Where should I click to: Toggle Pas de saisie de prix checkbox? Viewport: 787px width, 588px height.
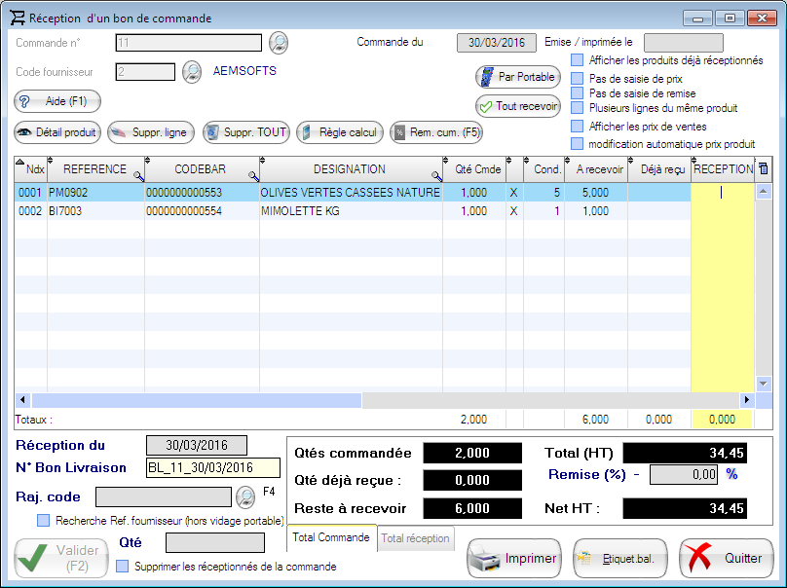point(577,79)
